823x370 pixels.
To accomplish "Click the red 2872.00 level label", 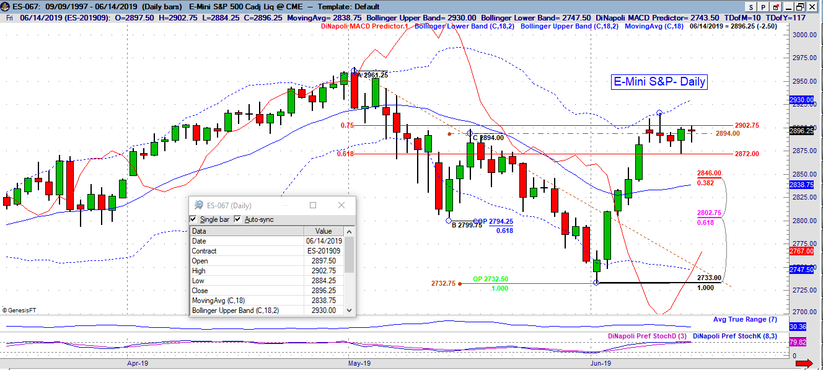I will tap(746, 153).
